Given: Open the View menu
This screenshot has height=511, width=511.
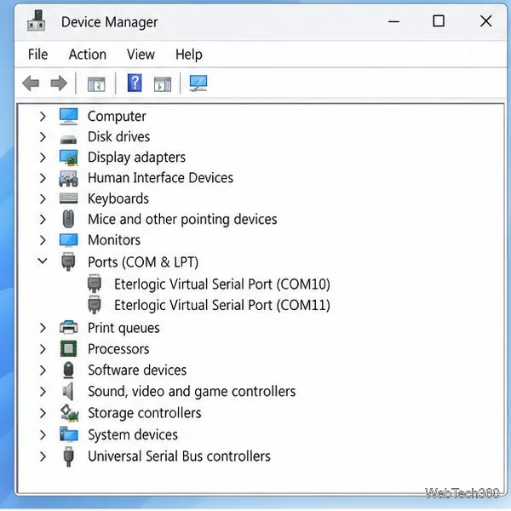Looking at the screenshot, I should coord(141,55).
